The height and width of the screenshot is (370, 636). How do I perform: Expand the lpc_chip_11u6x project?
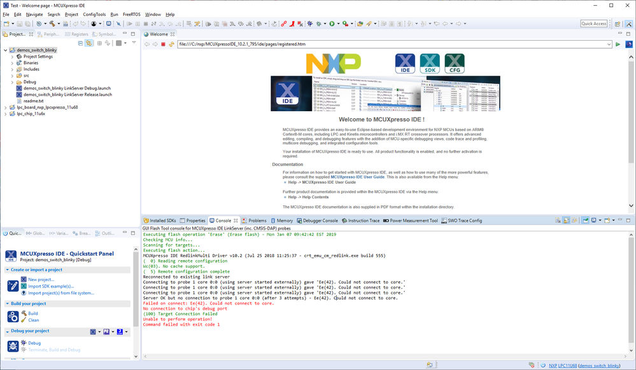(x=6, y=114)
